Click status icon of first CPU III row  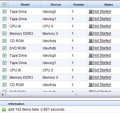91,26
